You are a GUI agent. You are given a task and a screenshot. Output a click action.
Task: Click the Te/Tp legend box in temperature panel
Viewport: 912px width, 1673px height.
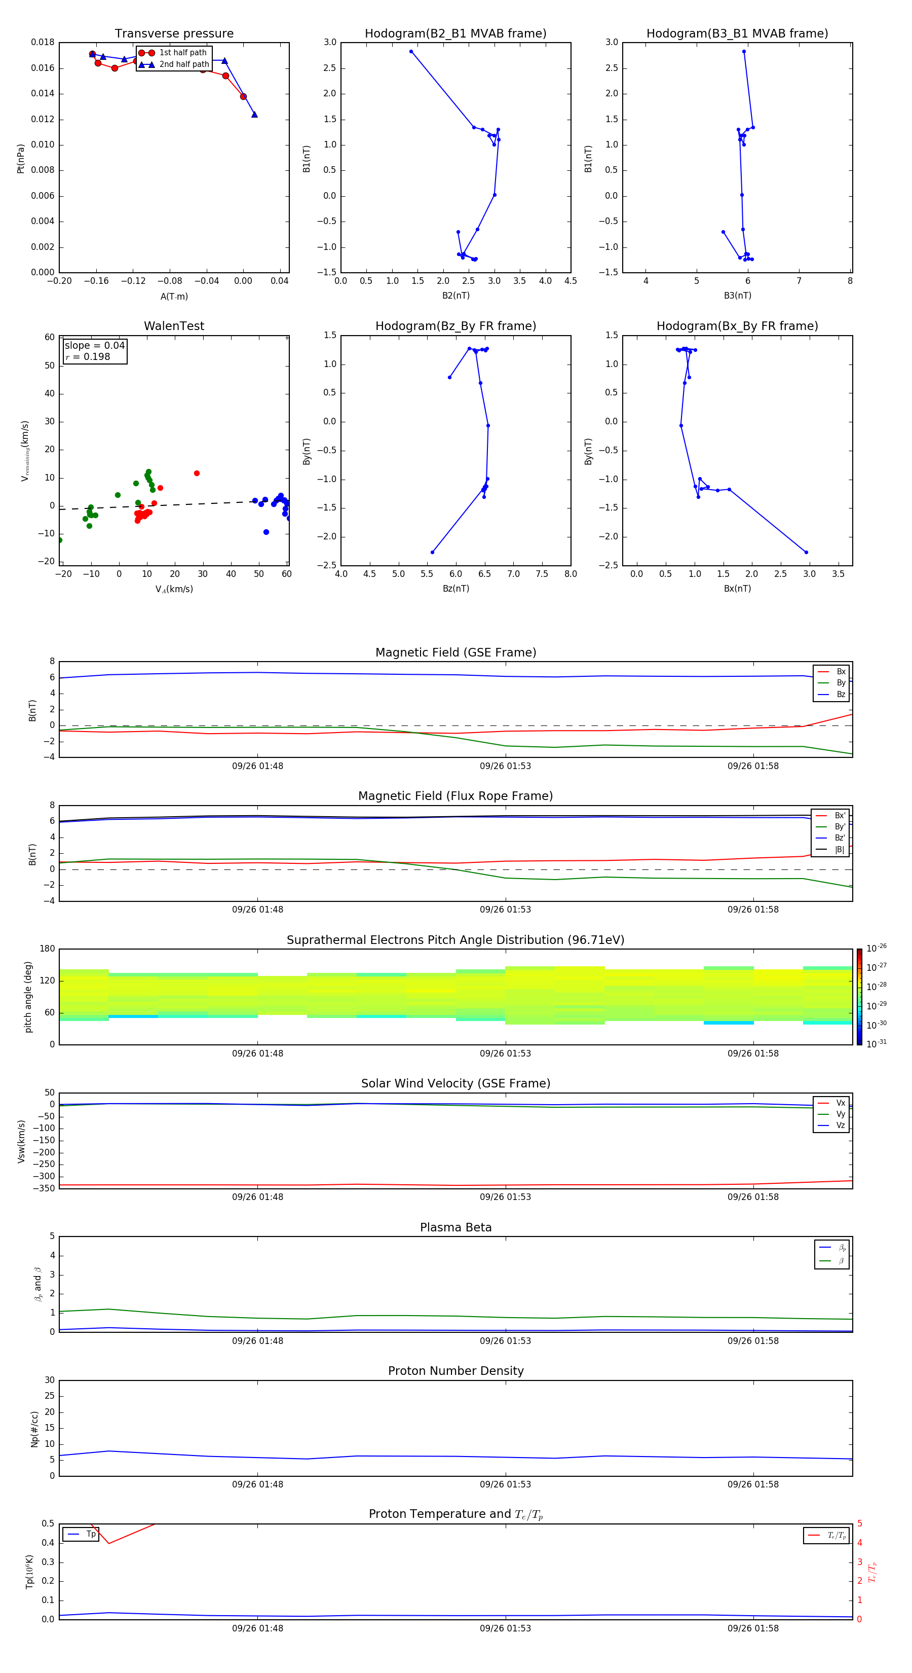pyautogui.click(x=826, y=1535)
